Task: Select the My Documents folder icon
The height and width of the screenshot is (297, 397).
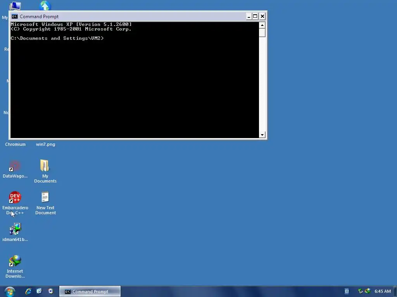Action: [45, 166]
